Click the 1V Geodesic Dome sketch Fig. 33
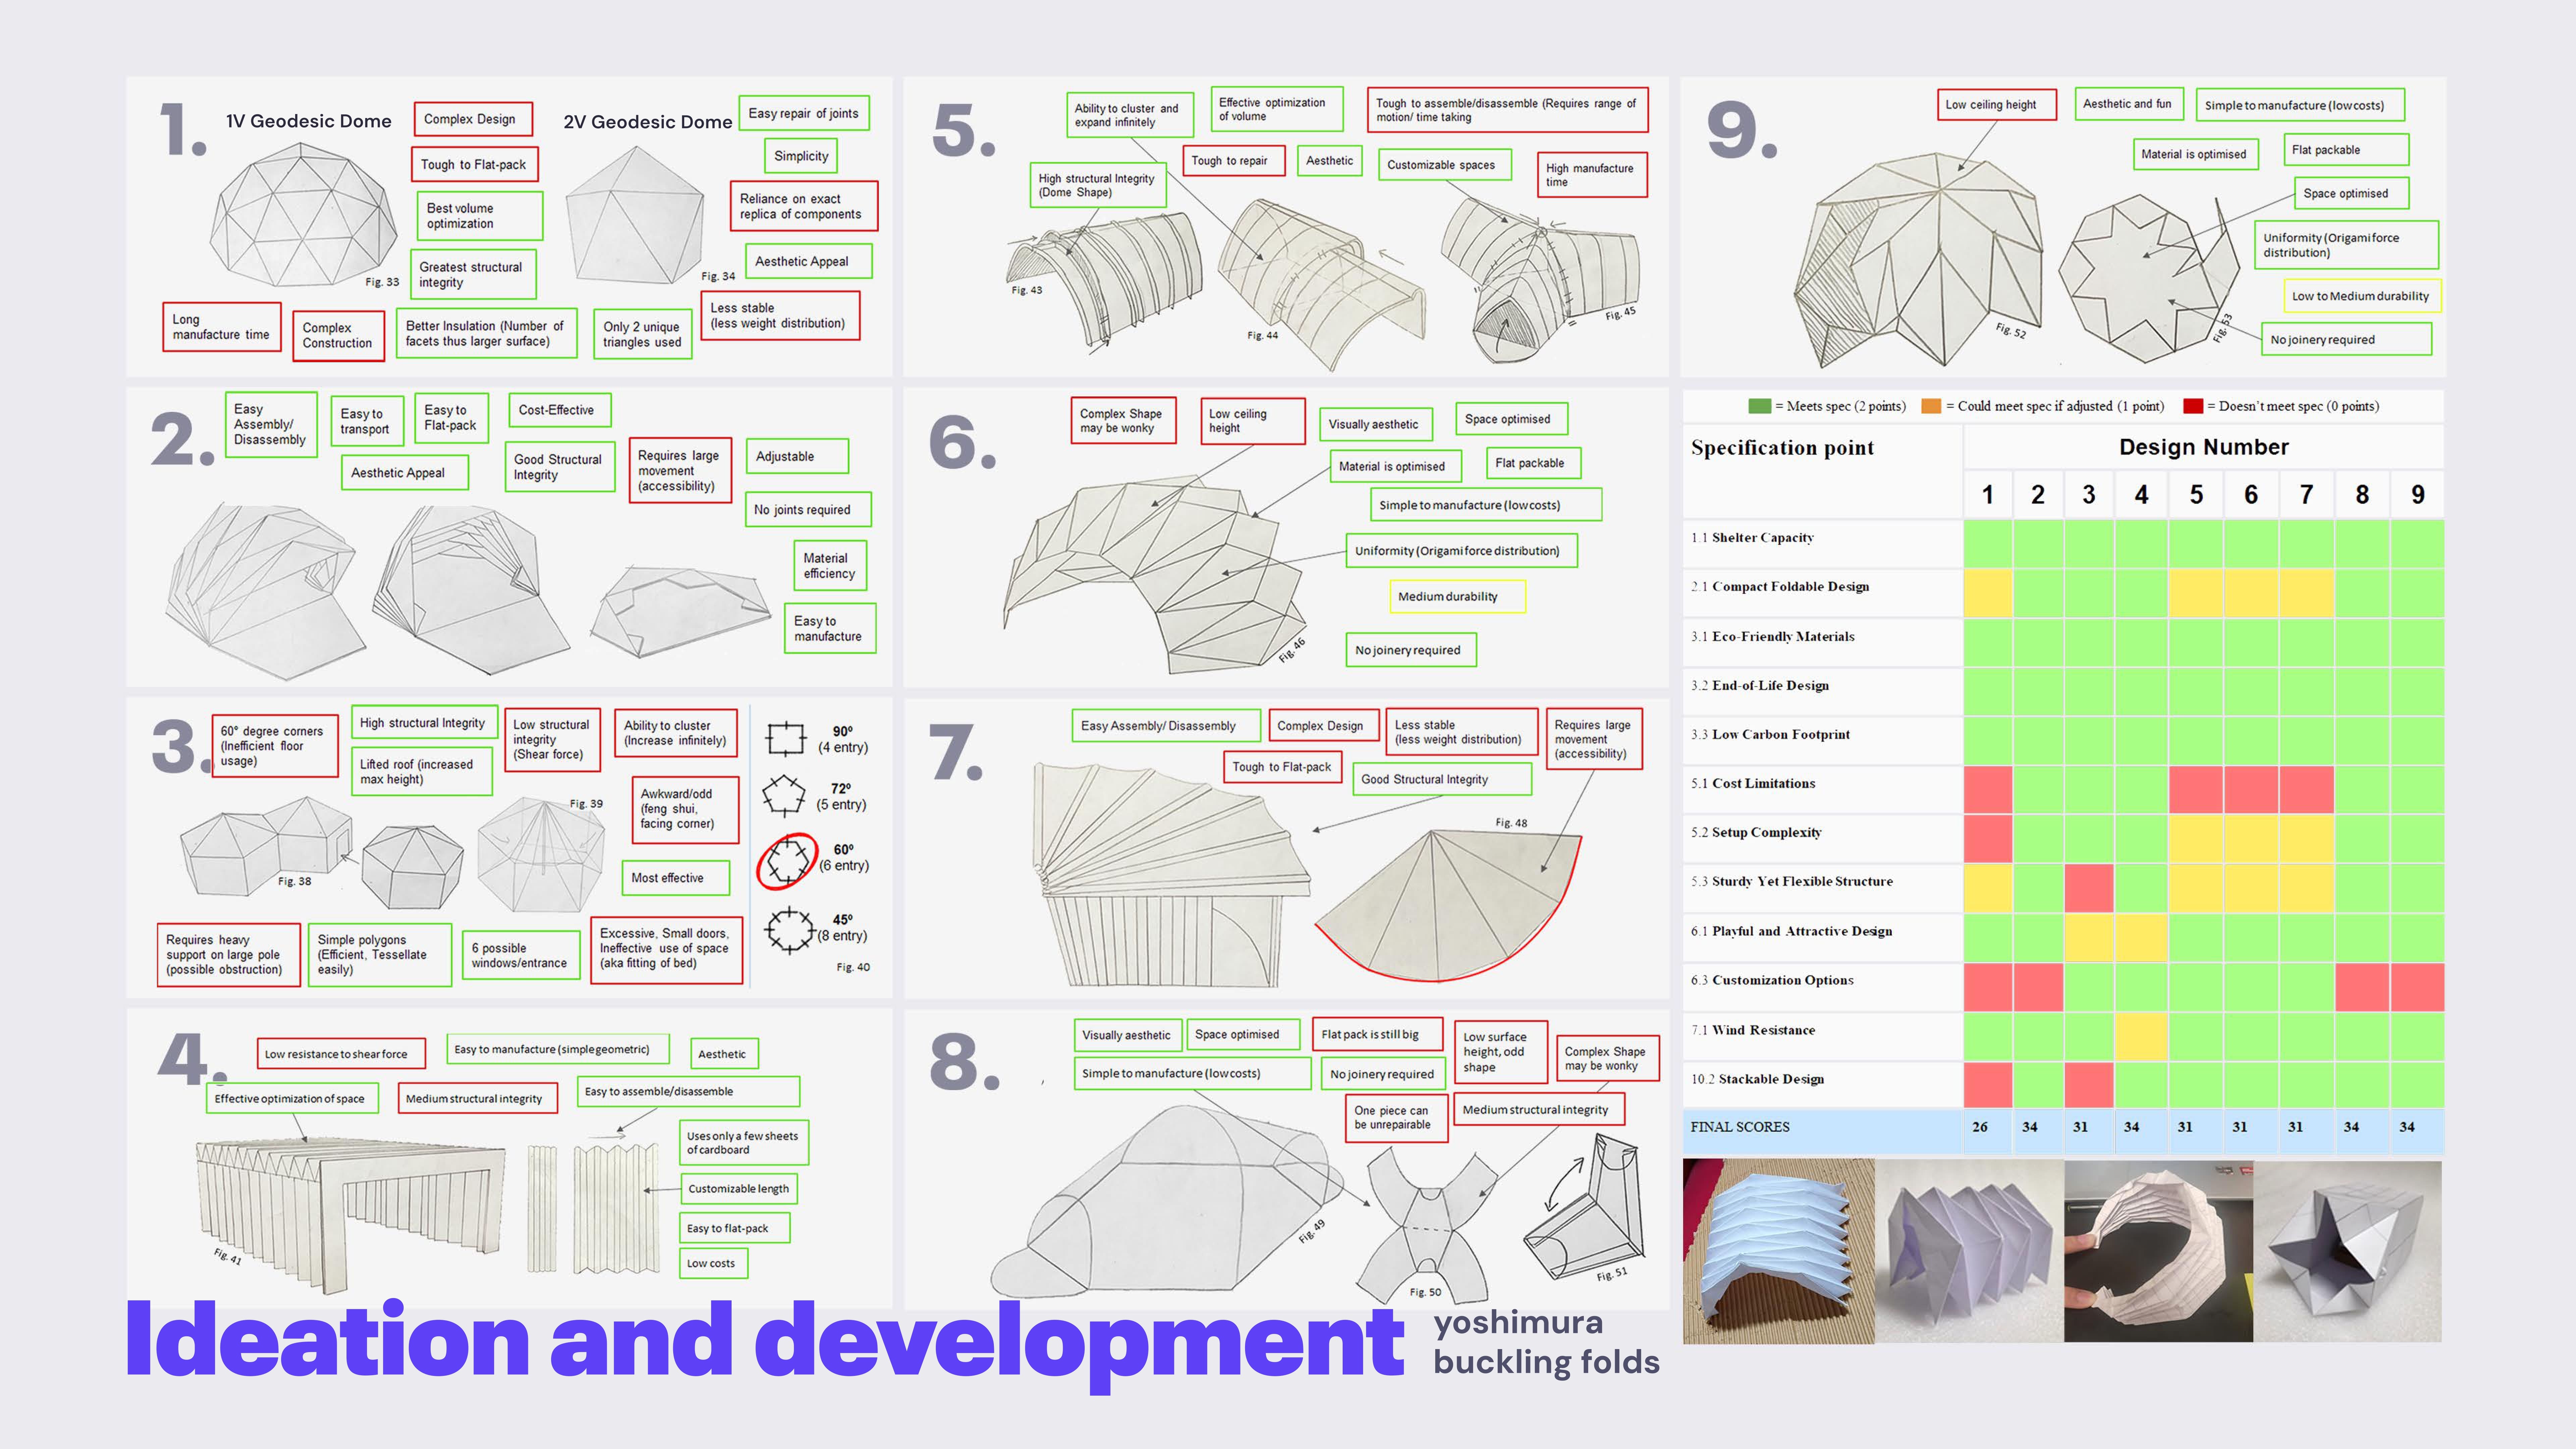 click(303, 215)
